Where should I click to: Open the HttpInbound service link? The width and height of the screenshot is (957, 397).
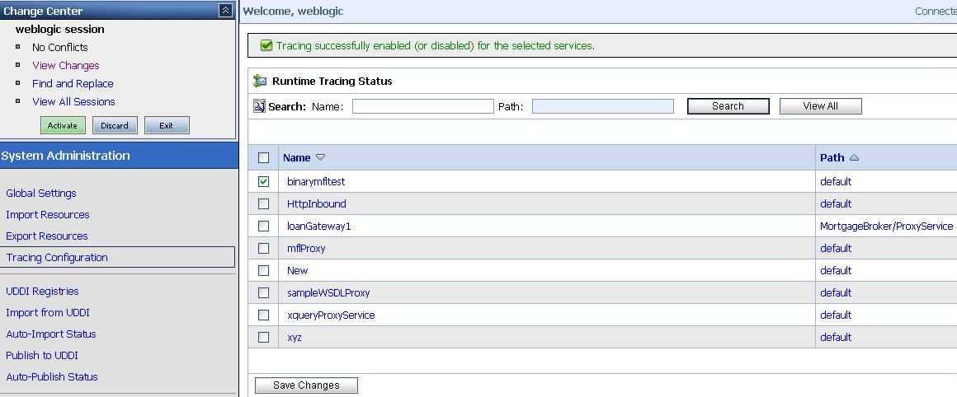316,204
